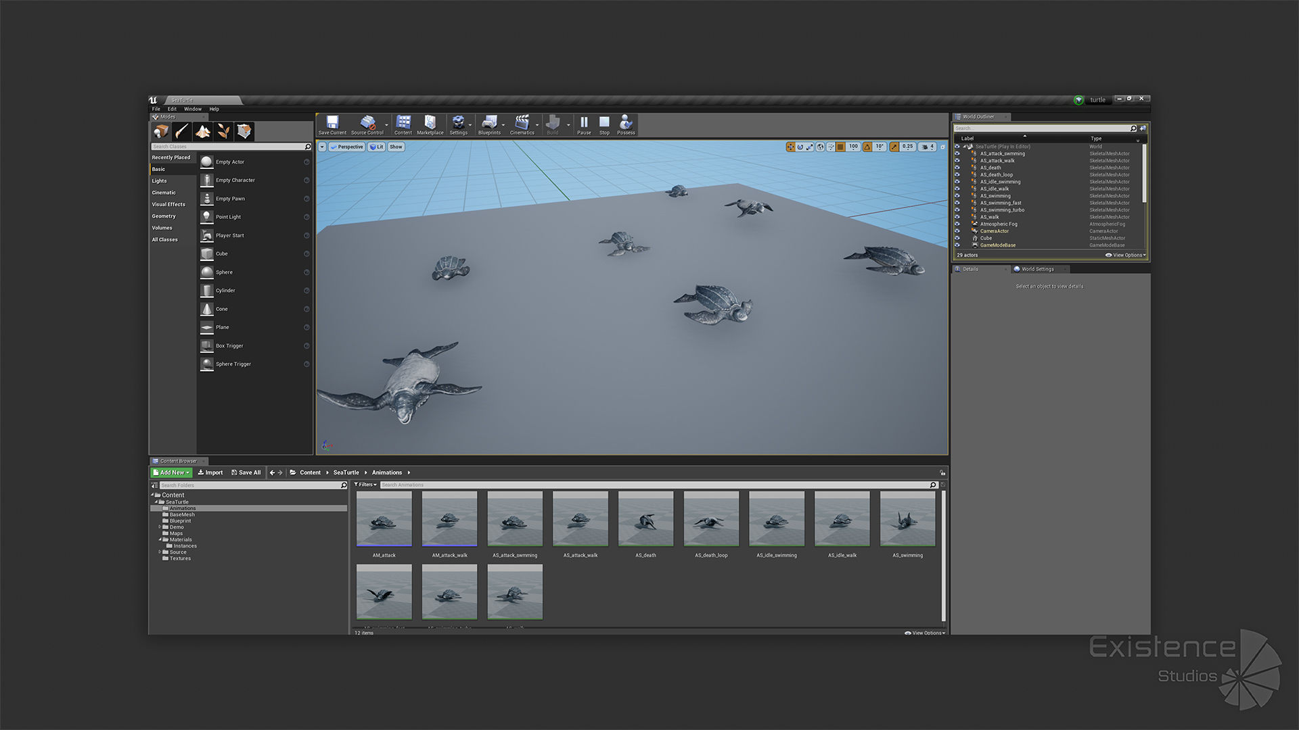Switch to the World Settings tab
The width and height of the screenshot is (1299, 730).
click(x=1036, y=269)
